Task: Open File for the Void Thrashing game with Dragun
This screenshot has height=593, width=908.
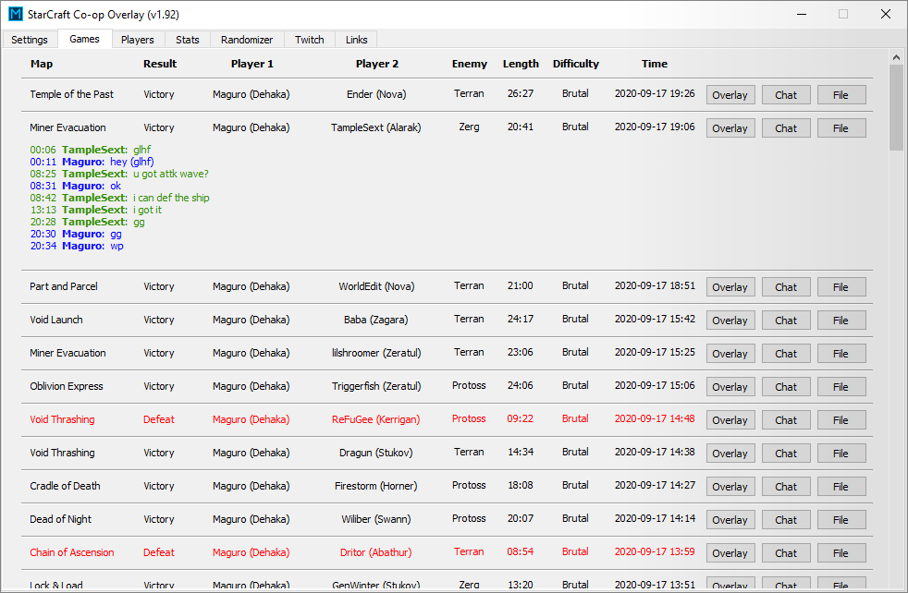Action: tap(841, 453)
